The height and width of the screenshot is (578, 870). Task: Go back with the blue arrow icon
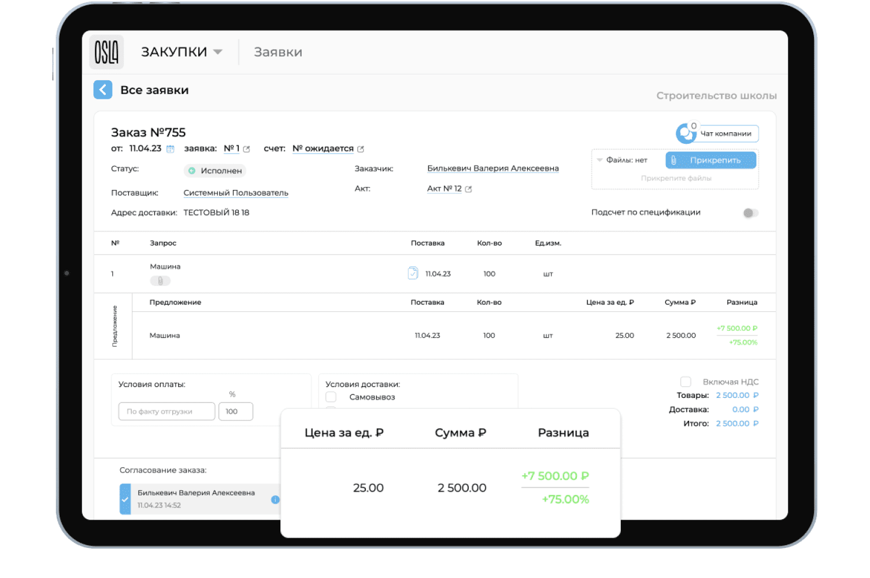tap(103, 90)
